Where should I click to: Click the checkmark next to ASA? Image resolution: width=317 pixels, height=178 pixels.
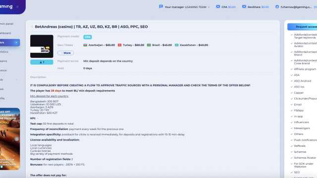(x=292, y=75)
